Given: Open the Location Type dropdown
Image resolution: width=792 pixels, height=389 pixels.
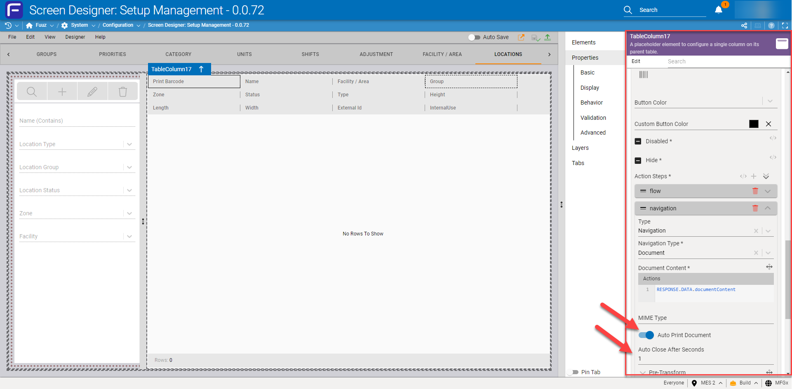Looking at the screenshot, I should pos(129,144).
